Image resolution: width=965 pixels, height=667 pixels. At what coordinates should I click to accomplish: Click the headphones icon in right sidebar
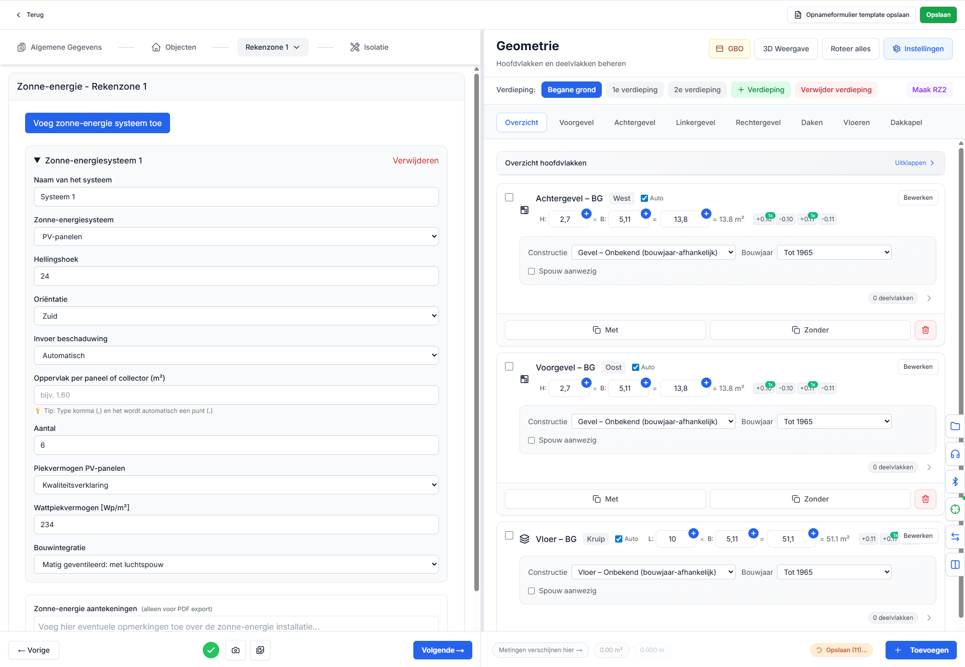pyautogui.click(x=955, y=454)
